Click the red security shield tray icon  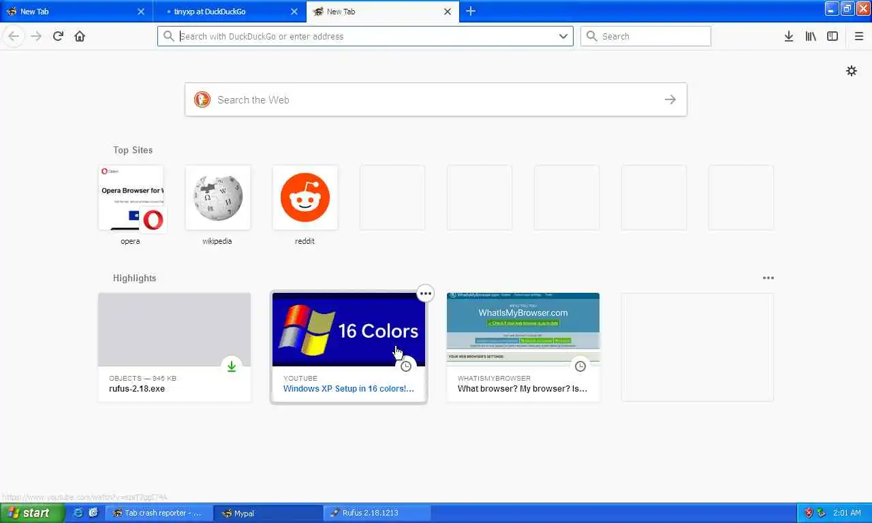pos(809,513)
